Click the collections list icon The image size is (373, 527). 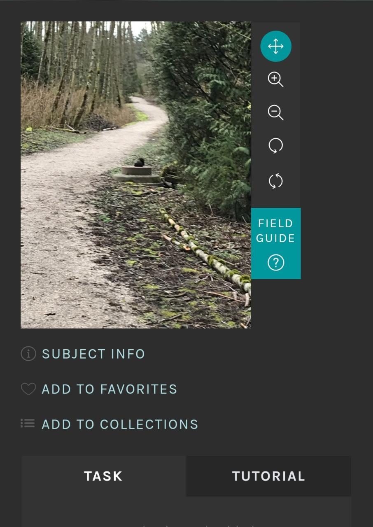(28, 423)
